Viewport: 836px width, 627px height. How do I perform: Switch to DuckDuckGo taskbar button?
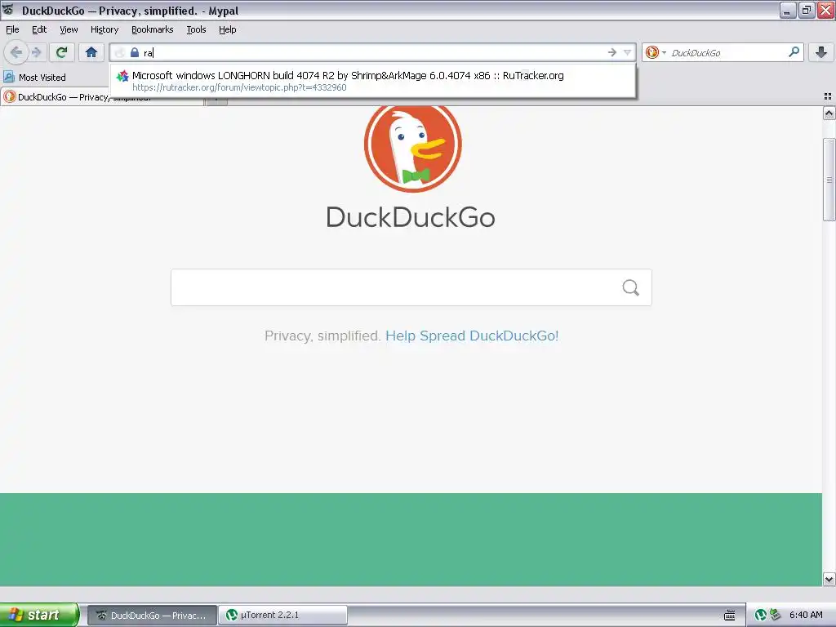152,616
